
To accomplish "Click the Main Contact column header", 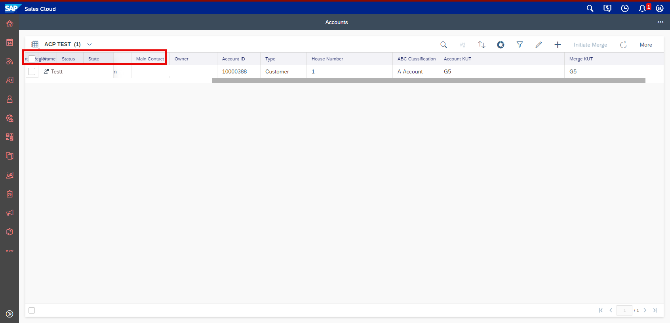I will click(x=150, y=59).
